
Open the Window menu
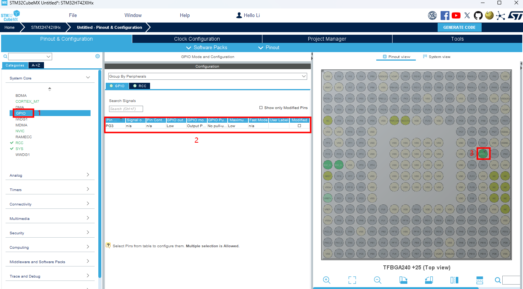tap(133, 15)
